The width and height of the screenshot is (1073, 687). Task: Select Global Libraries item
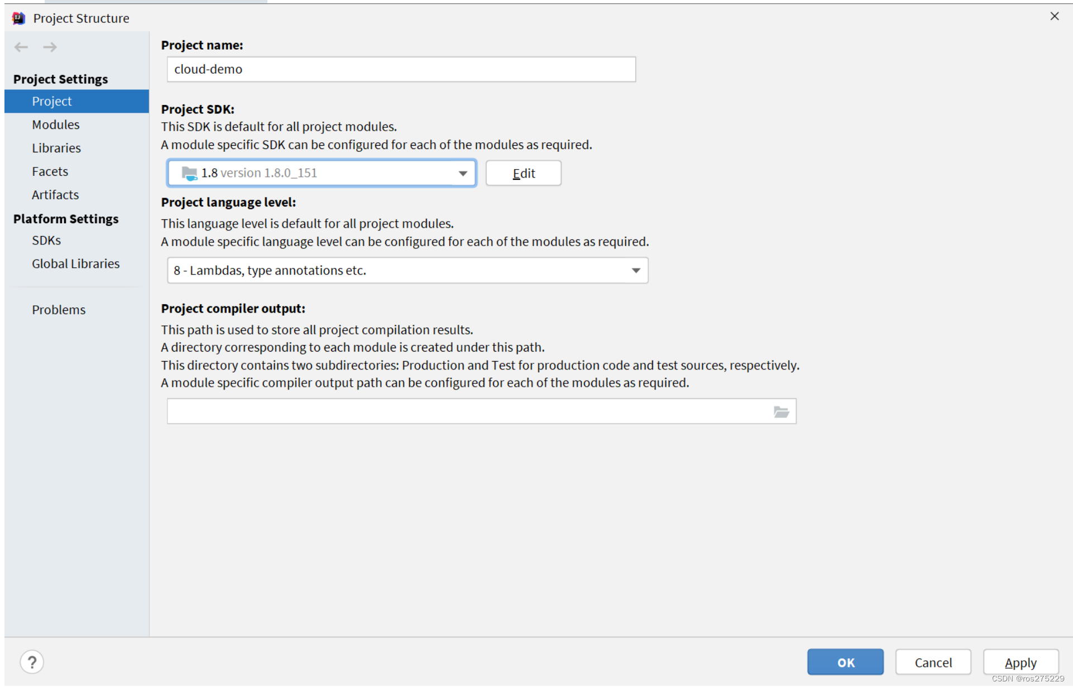76,263
